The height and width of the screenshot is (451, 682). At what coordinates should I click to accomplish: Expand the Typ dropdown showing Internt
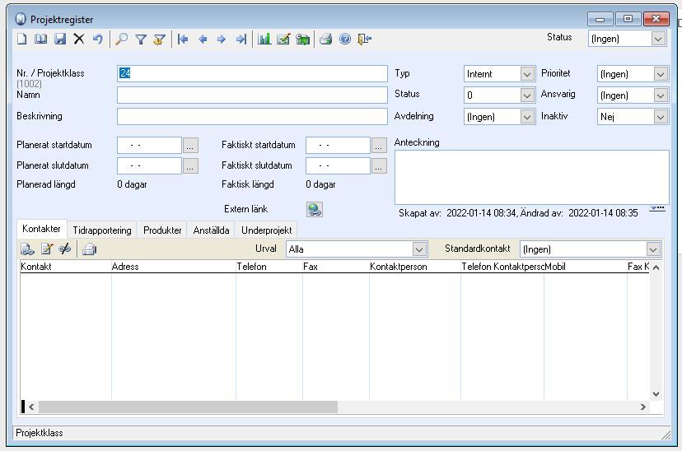[x=527, y=74]
